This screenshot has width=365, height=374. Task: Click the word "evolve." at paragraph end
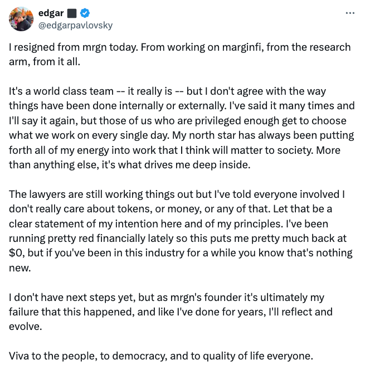[x=26, y=327]
